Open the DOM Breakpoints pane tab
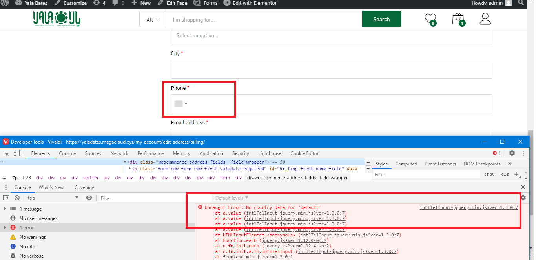Image resolution: width=536 pixels, height=260 pixels. [482, 164]
